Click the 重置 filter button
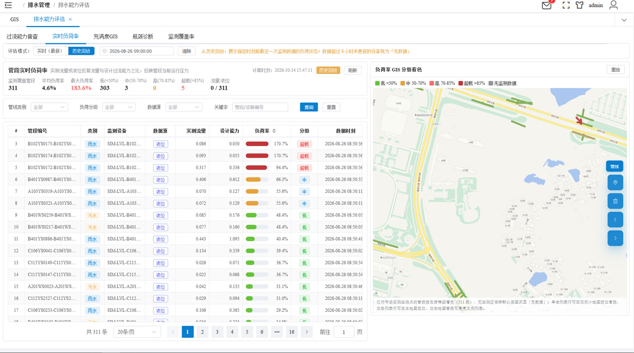The width and height of the screenshot is (634, 353). [331, 107]
